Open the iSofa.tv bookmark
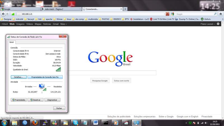The image size is (224, 126). pos(206,19)
